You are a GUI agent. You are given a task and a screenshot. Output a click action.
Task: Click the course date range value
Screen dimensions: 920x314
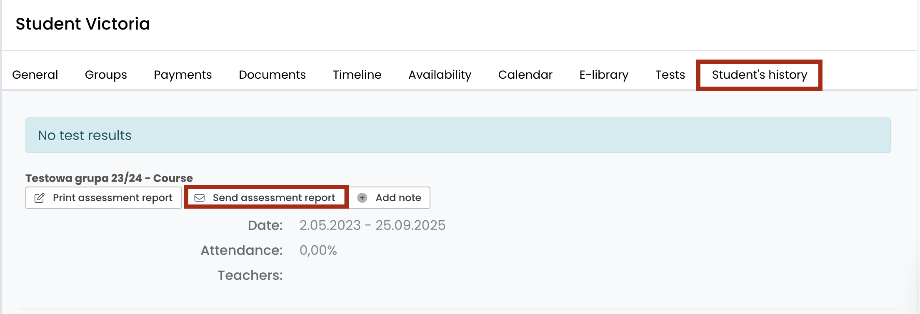[x=372, y=225]
